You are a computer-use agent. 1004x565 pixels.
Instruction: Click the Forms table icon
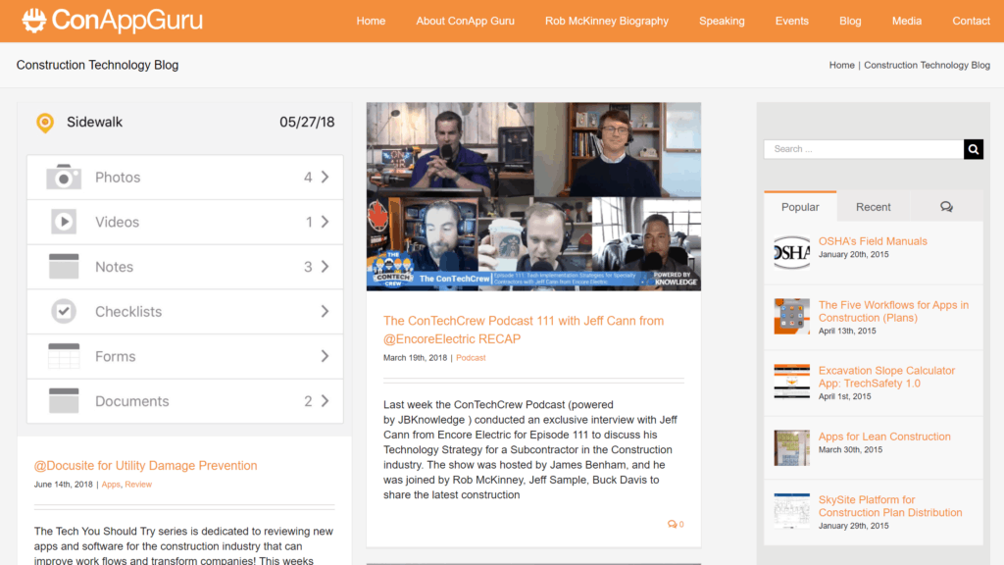click(64, 356)
